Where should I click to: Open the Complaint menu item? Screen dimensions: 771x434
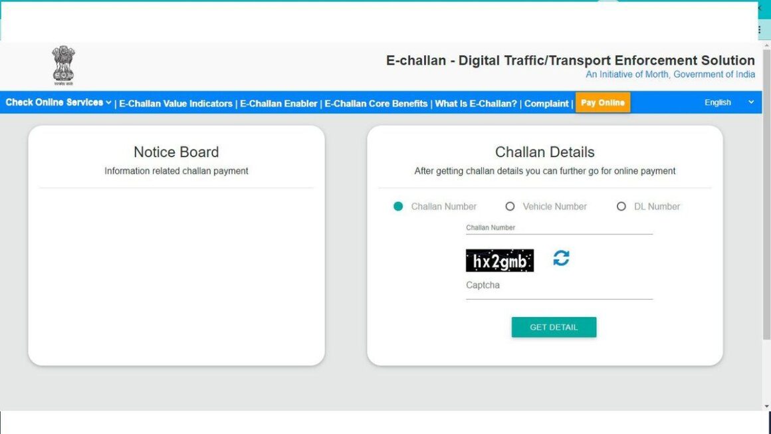click(x=546, y=104)
